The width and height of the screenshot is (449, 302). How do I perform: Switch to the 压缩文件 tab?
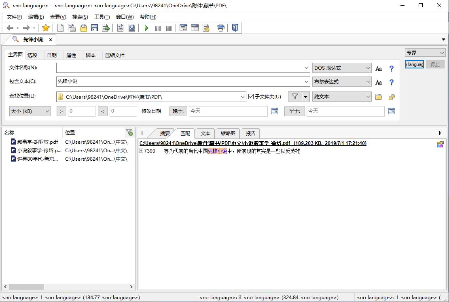click(115, 55)
